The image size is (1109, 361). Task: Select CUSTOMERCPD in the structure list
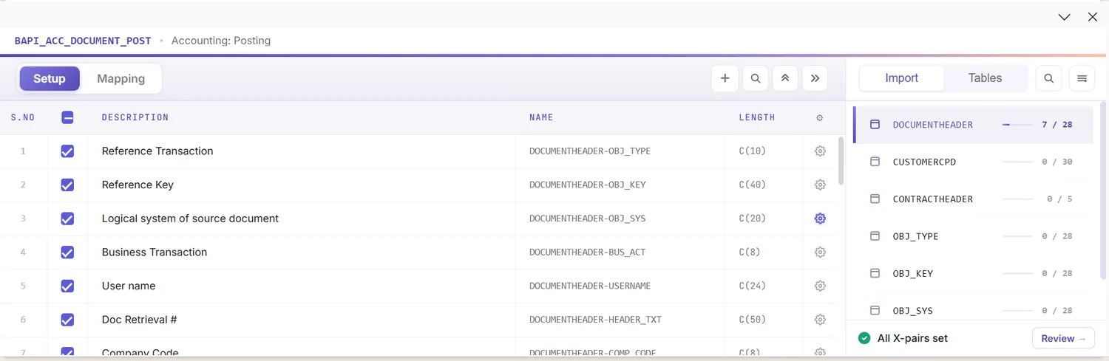tap(973, 162)
